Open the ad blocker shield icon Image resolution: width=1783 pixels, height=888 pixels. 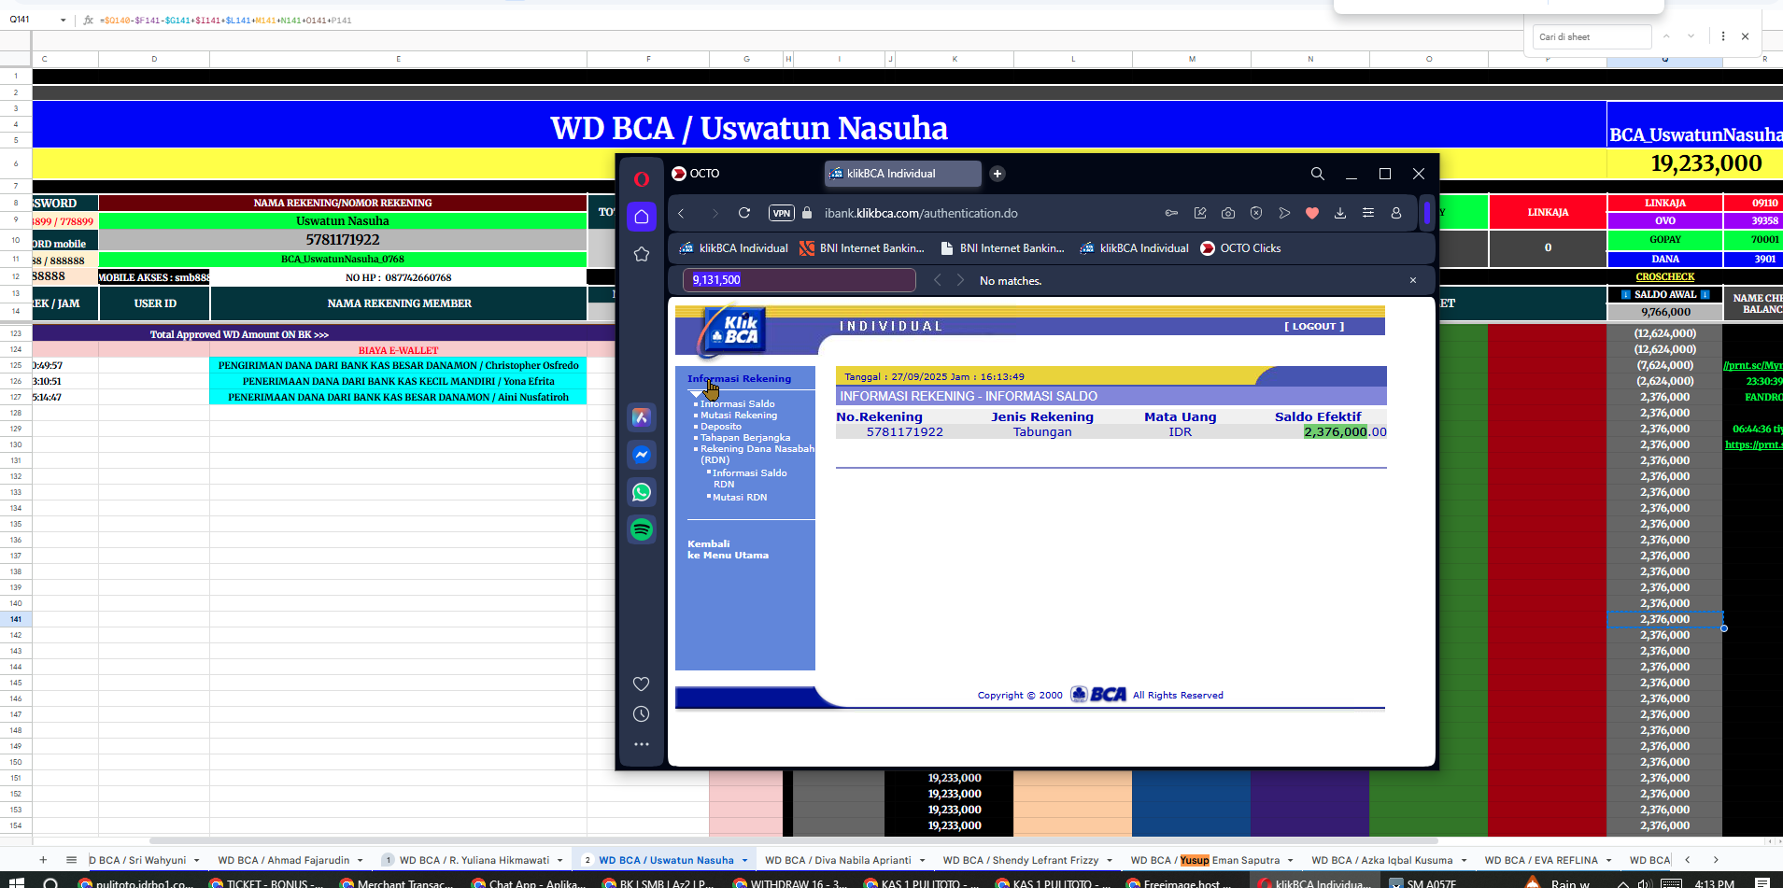tap(1256, 213)
